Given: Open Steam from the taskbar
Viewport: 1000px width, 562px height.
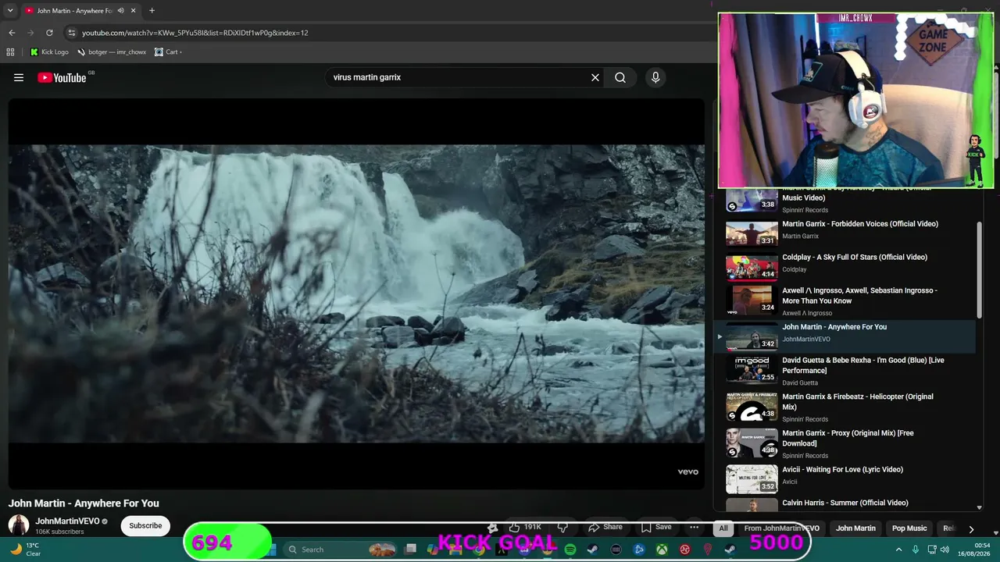Looking at the screenshot, I should coord(593,550).
